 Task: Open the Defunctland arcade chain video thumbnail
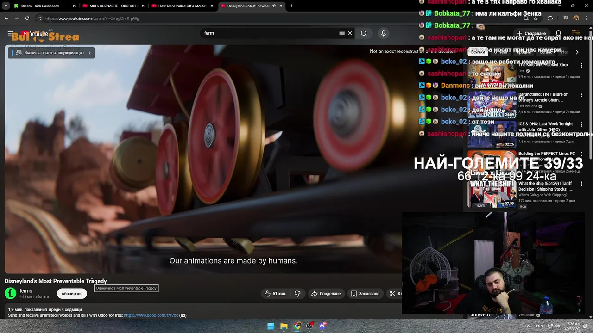click(491, 105)
